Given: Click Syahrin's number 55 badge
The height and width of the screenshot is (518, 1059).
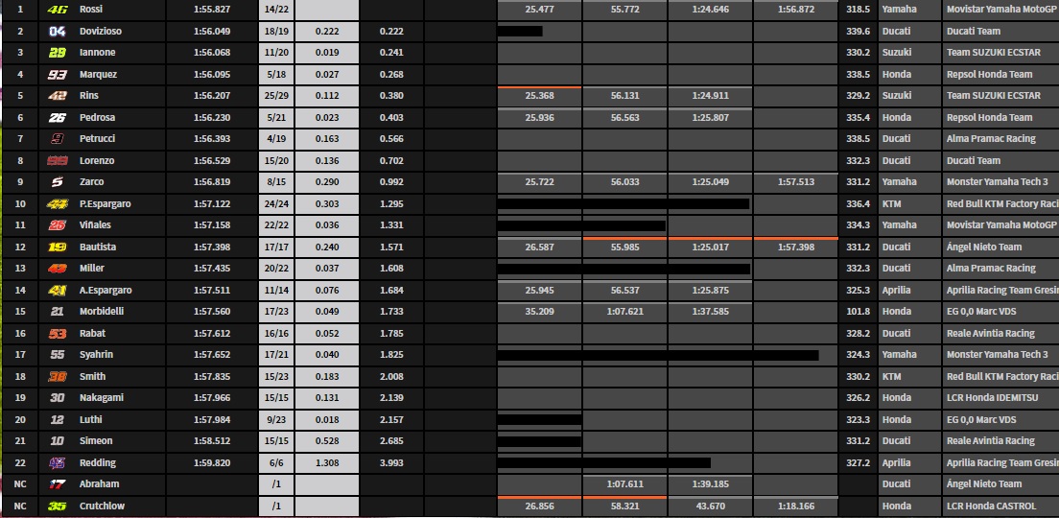Looking at the screenshot, I should coord(57,355).
